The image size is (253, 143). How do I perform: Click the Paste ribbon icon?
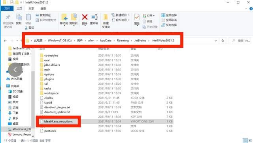click(x=28, y=17)
